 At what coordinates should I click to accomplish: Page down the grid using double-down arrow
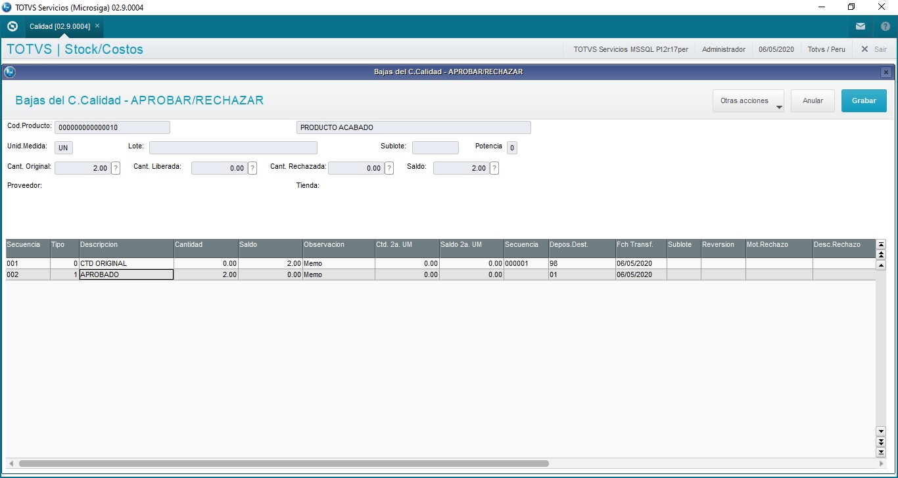click(882, 442)
